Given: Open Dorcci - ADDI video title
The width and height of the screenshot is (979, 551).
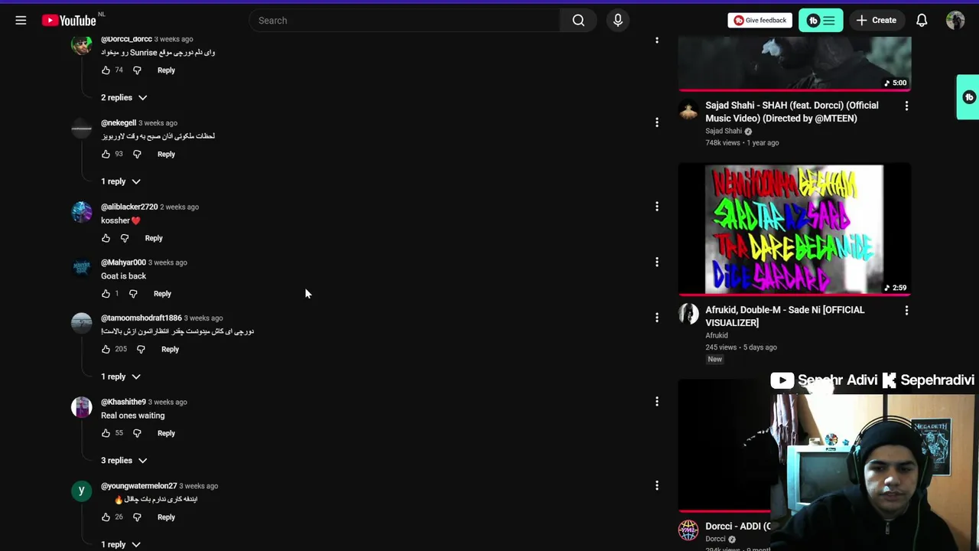Looking at the screenshot, I should 737,527.
